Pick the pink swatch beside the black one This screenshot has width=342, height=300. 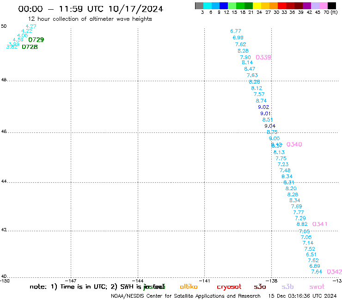324,6
